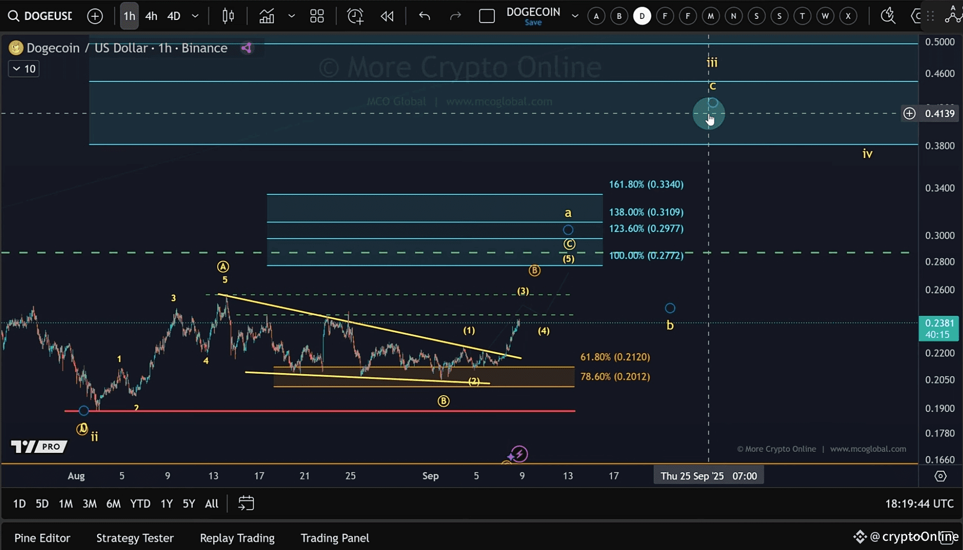Click the pink lightning event marker
963x550 pixels.
tap(519, 454)
